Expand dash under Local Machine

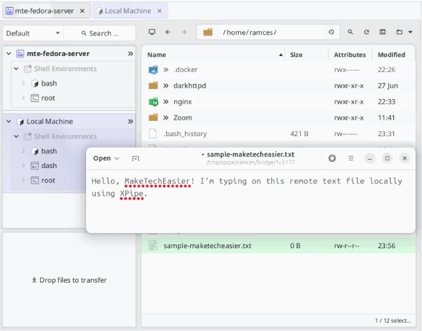pyautogui.click(x=23, y=165)
